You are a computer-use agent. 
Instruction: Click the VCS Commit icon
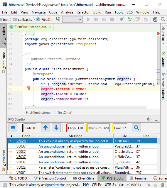130,19
